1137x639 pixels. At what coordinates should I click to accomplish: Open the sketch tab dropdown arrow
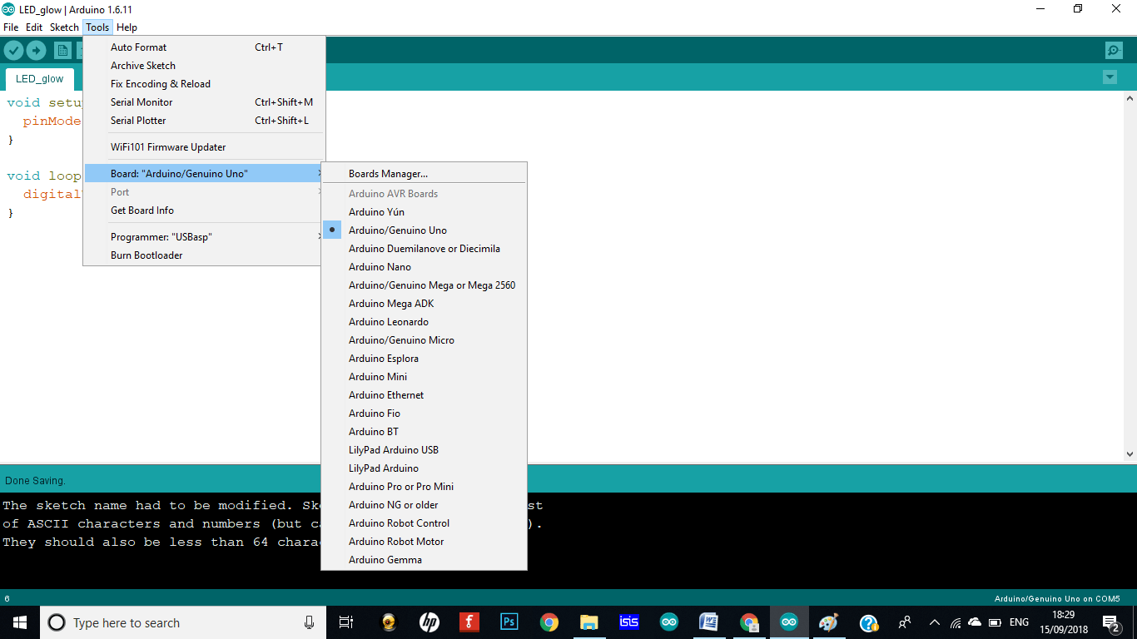point(1110,77)
